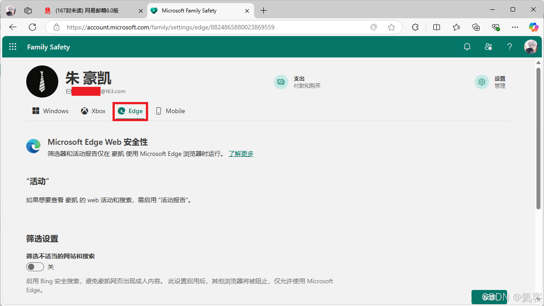Click the vertical page scrollbar
Viewport: 544px width, 306px height.
[x=539, y=138]
